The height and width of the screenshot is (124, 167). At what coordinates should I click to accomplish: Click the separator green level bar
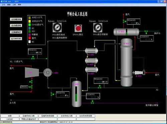pos(76,98)
